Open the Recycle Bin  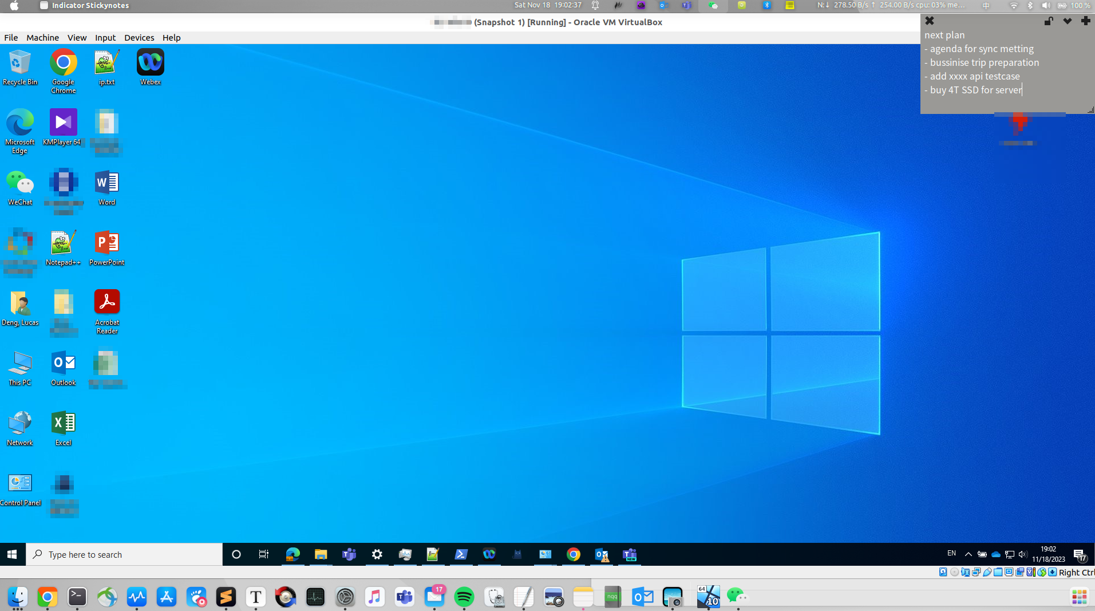19,63
